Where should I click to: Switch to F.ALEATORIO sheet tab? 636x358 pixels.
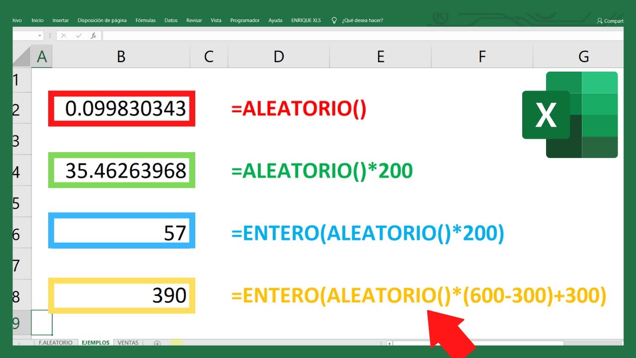point(55,343)
